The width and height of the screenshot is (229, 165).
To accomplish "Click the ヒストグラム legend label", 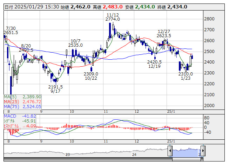I will pos(13,126).
